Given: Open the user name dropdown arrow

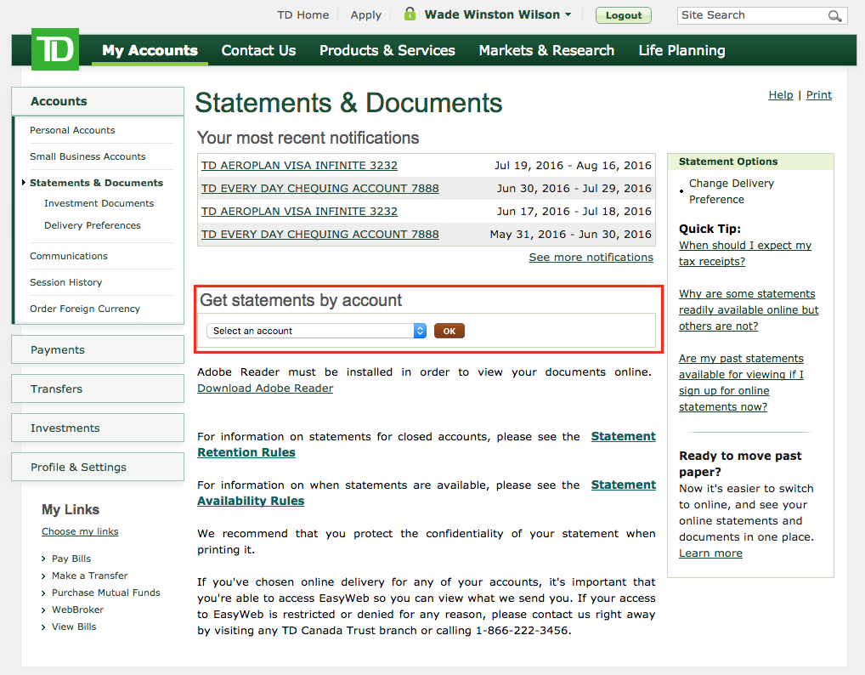Looking at the screenshot, I should [x=568, y=15].
